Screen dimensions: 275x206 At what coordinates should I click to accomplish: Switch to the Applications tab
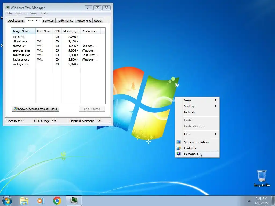pos(16,21)
